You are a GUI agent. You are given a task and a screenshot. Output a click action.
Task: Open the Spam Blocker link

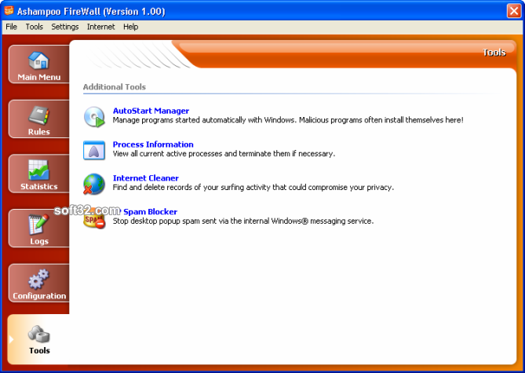[151, 212]
